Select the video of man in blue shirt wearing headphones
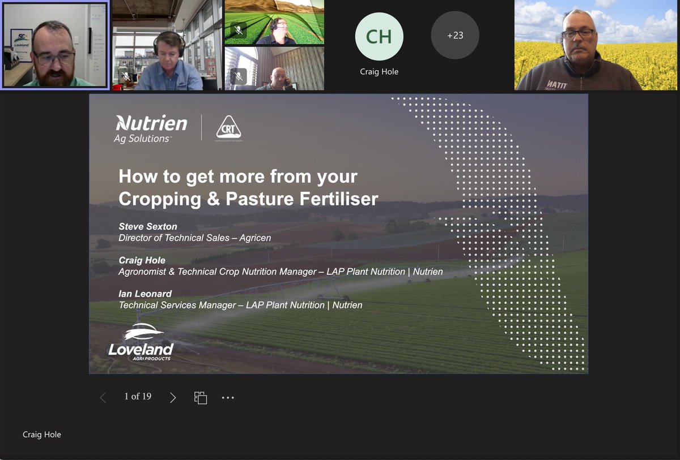The height and width of the screenshot is (460, 680). 167,45
